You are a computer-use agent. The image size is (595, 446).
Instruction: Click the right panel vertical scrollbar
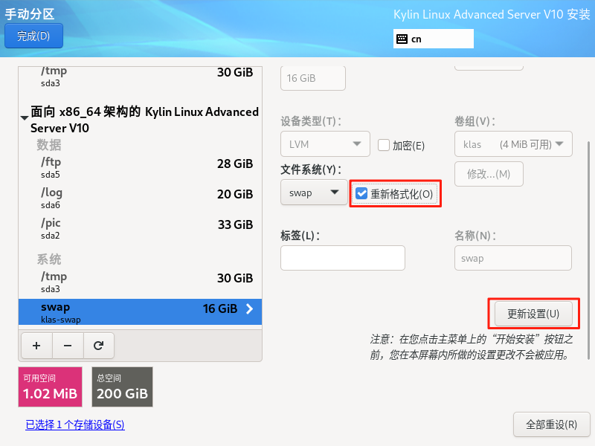(588, 251)
